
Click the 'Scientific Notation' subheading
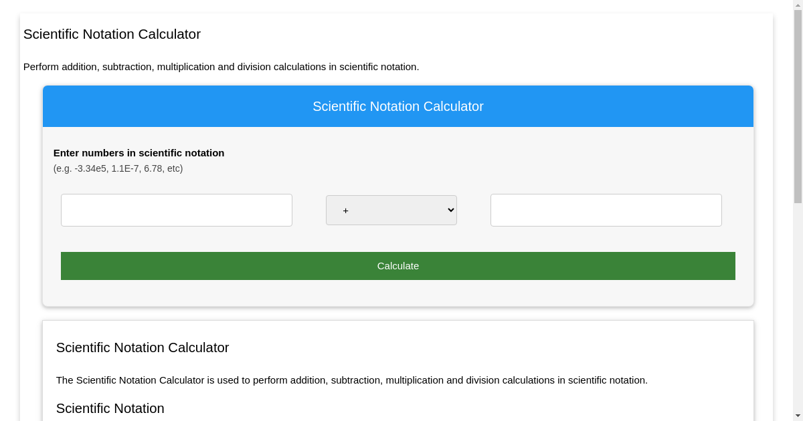110,408
